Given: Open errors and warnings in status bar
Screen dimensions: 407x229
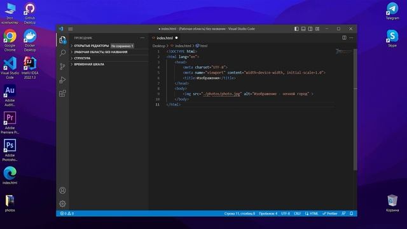Looking at the screenshot, I should pos(67,214).
